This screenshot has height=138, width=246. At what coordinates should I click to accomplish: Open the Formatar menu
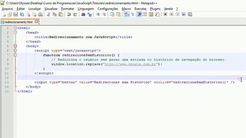tap(68, 9)
